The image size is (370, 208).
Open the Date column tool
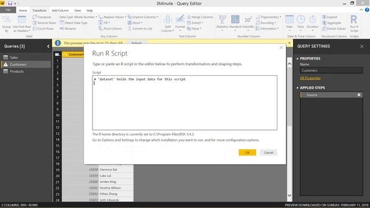[289, 23]
